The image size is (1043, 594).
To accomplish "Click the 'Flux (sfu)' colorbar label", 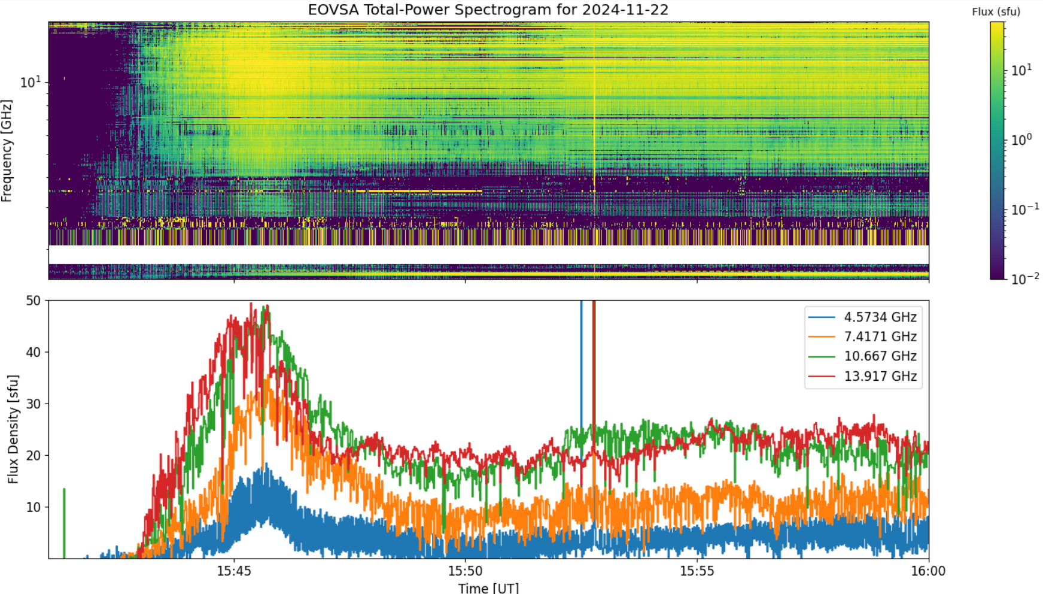I will point(996,11).
